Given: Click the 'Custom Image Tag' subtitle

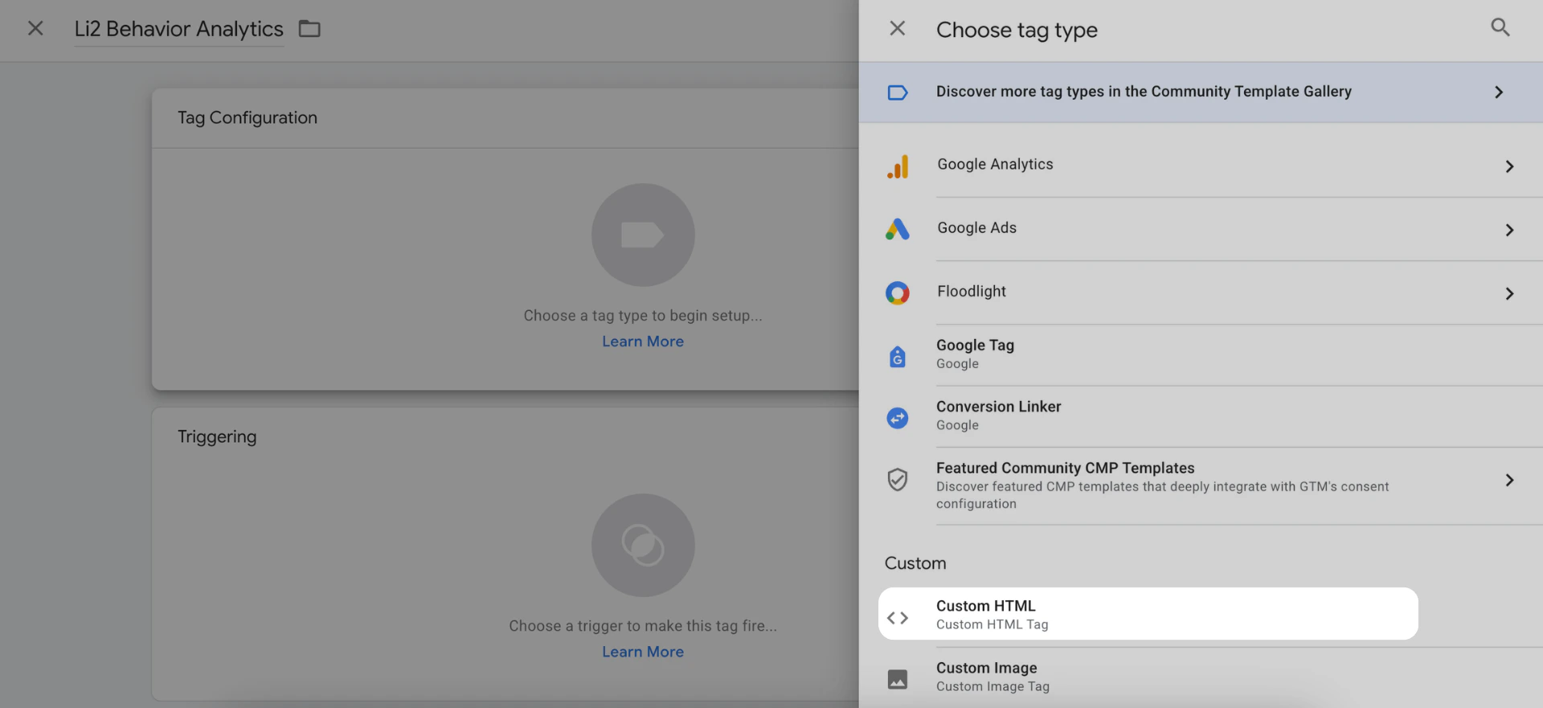Looking at the screenshot, I should coord(993,686).
